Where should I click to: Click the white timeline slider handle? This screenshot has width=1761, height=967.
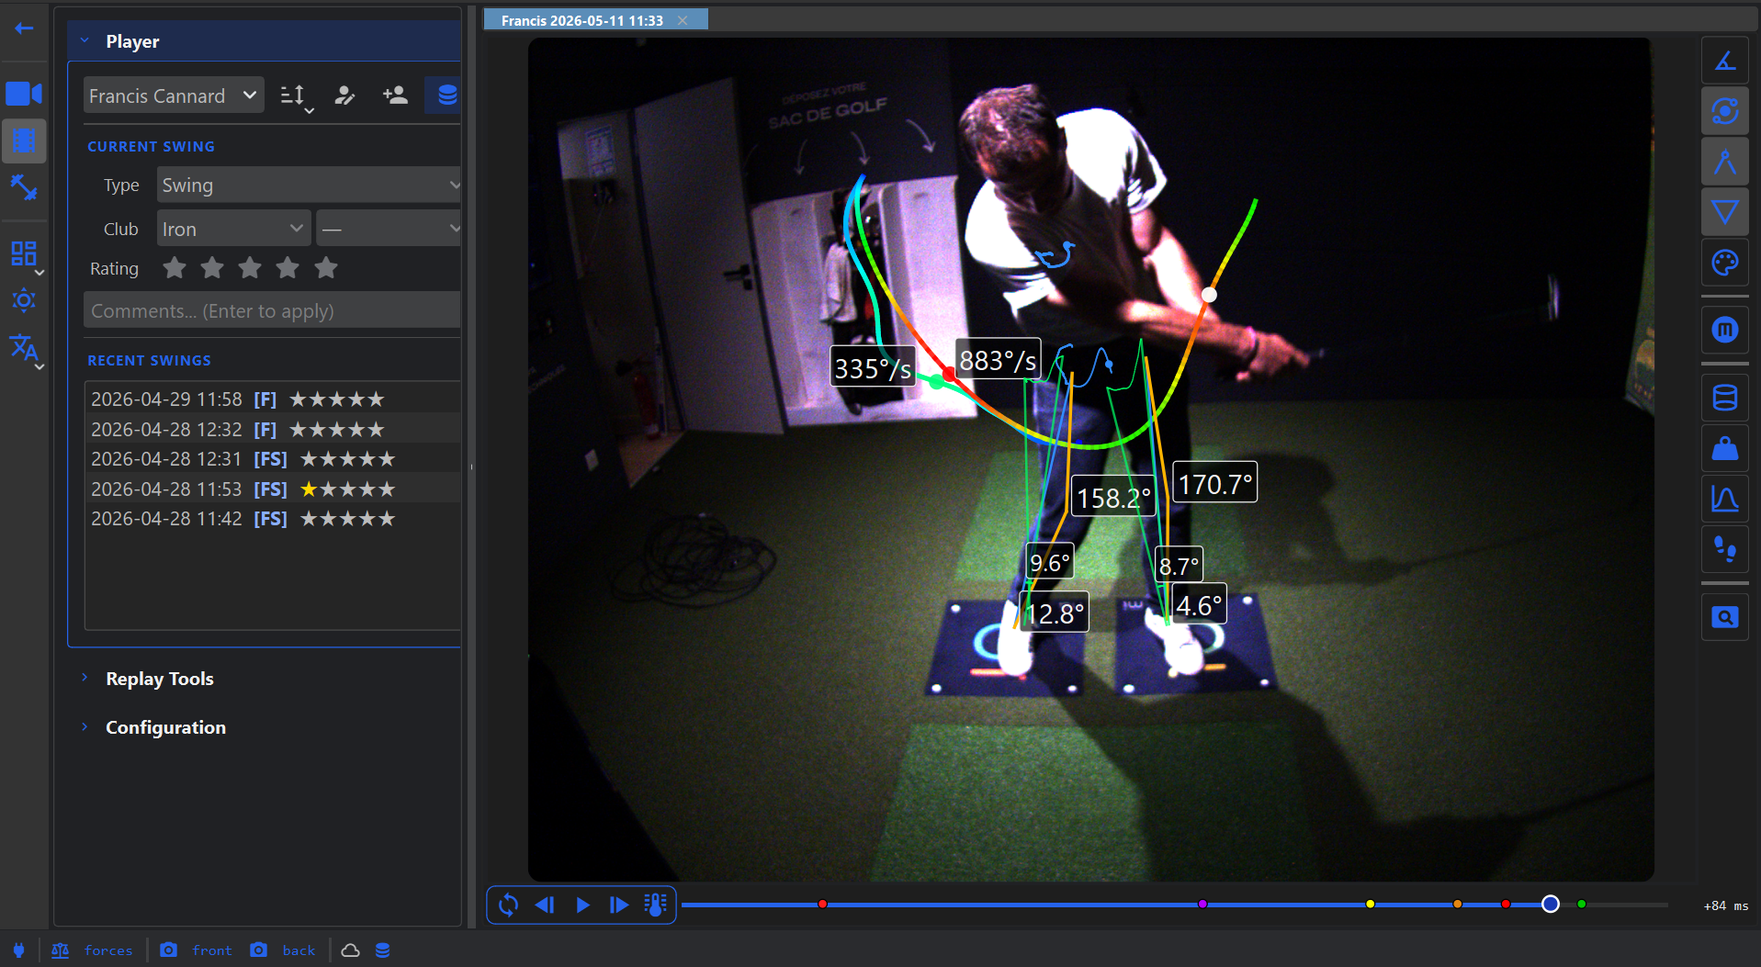[1550, 905]
